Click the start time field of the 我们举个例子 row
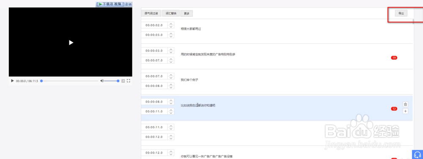 (x=154, y=76)
